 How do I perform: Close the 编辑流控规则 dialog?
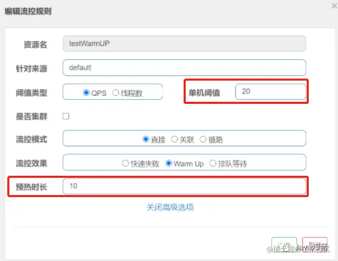[334, 6]
